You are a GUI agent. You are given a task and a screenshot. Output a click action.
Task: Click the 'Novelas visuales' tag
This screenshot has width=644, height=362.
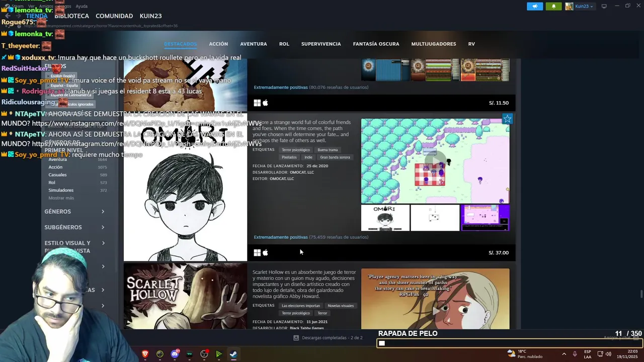pyautogui.click(x=341, y=306)
